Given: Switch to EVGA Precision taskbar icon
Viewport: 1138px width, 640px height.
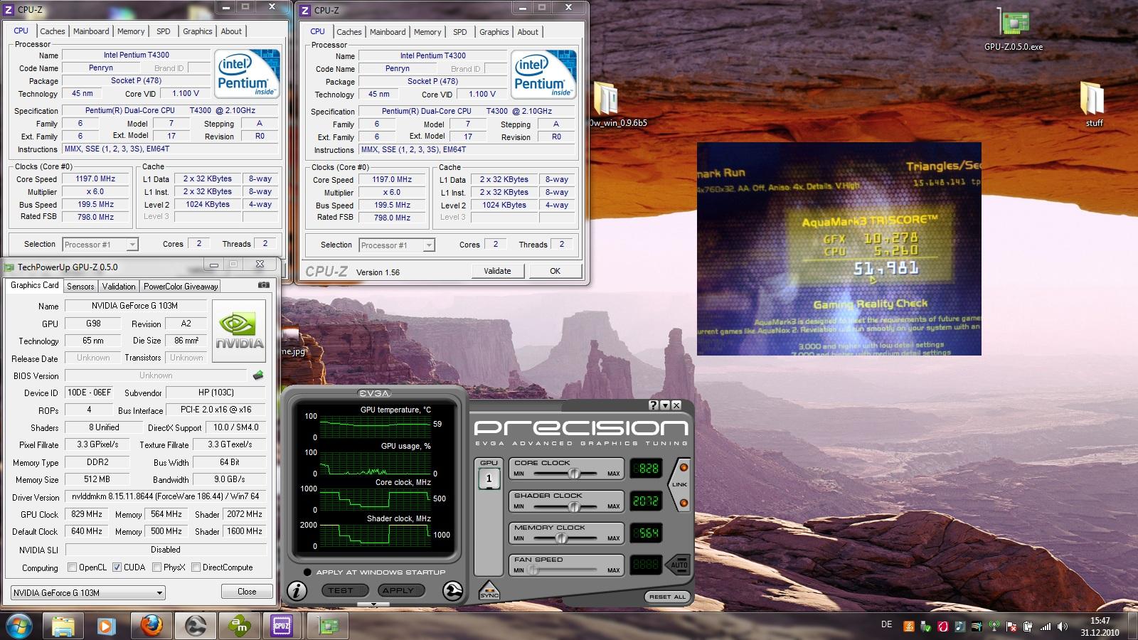Looking at the screenshot, I should pos(196,626).
